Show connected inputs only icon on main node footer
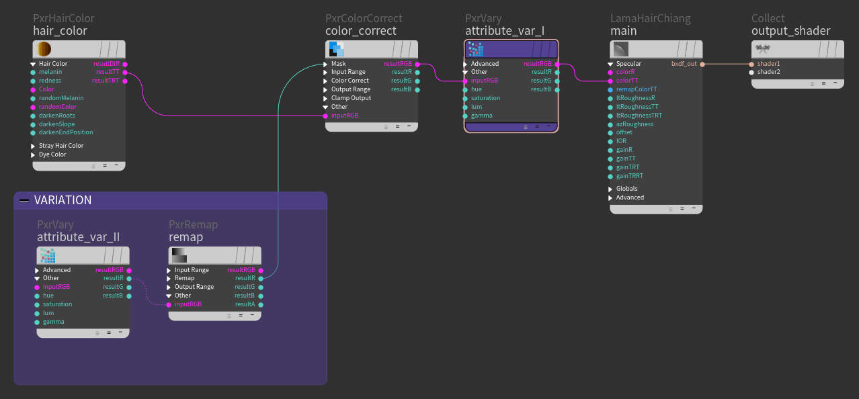859x399 pixels. (x=683, y=209)
